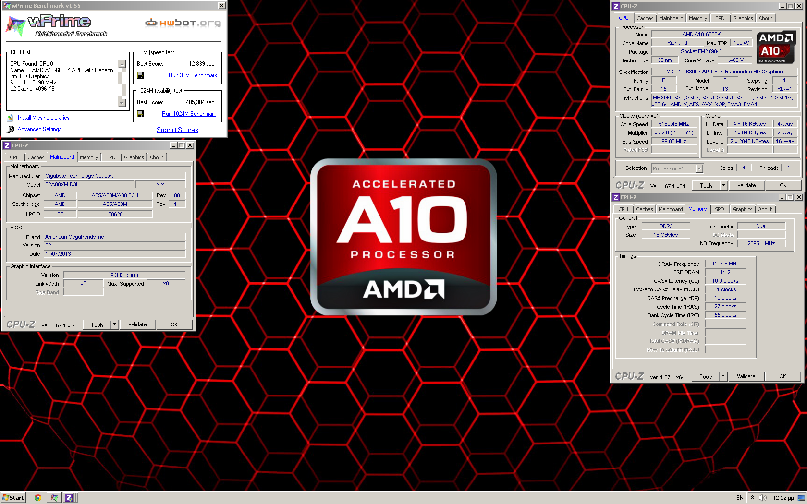807x504 pixels.
Task: Click the Code Name value Richland
Action: [x=677, y=43]
